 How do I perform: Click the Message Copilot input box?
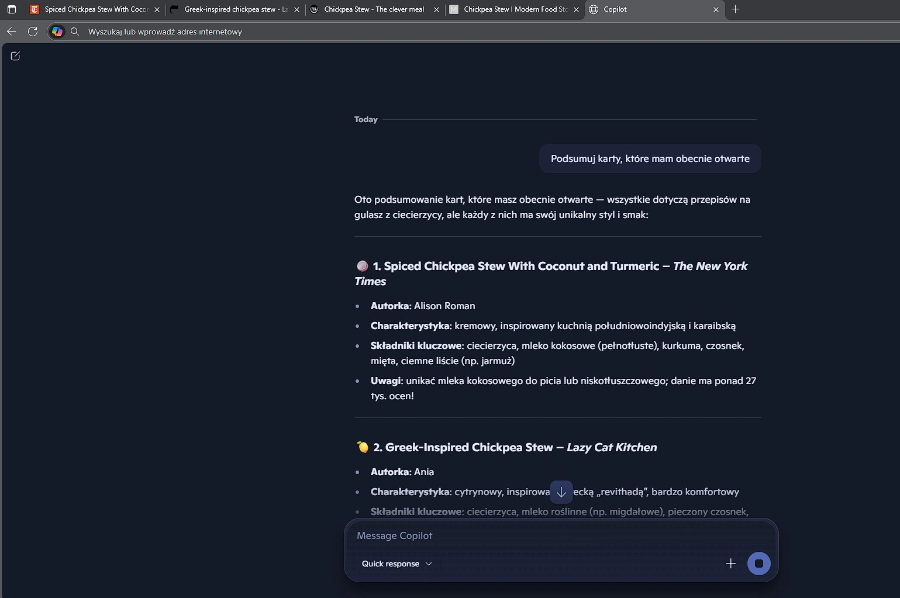(x=560, y=535)
